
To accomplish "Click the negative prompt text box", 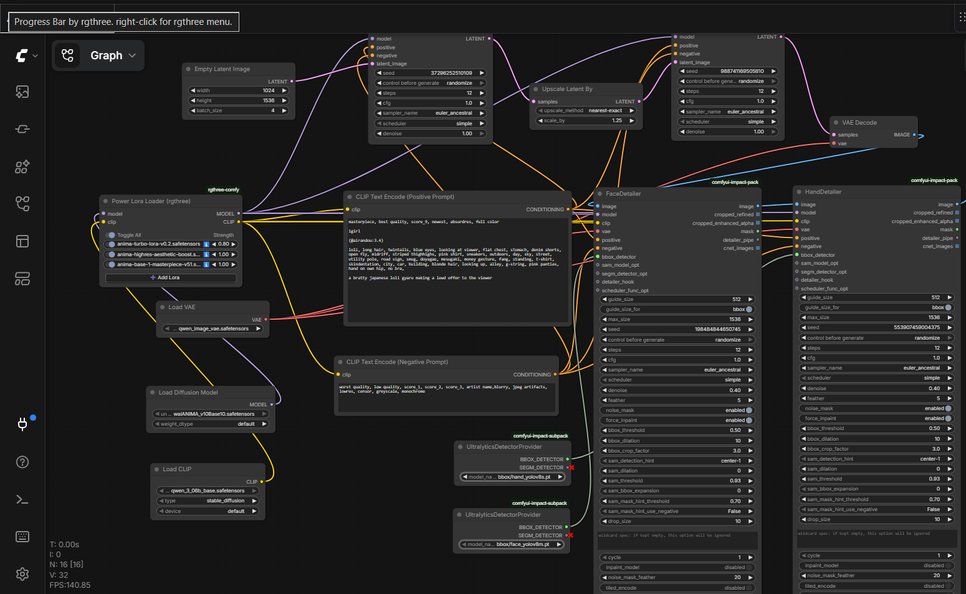I will [446, 397].
